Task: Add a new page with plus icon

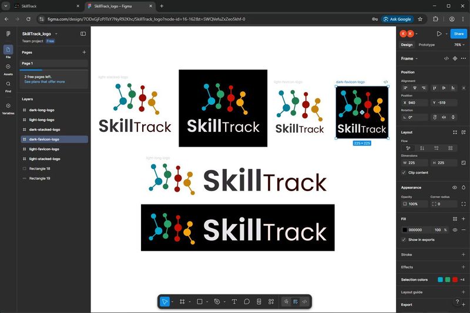Action: 84,52
